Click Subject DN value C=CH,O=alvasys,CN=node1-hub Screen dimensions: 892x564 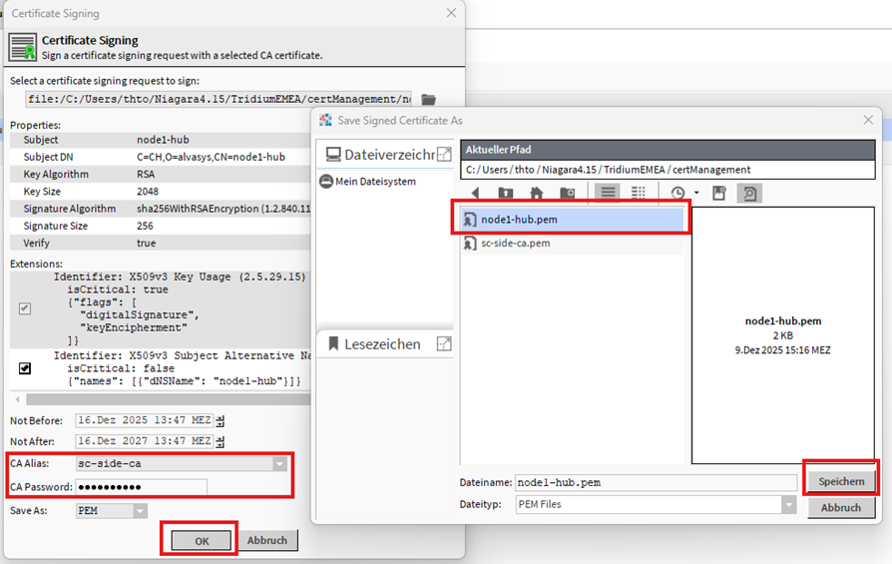(212, 157)
